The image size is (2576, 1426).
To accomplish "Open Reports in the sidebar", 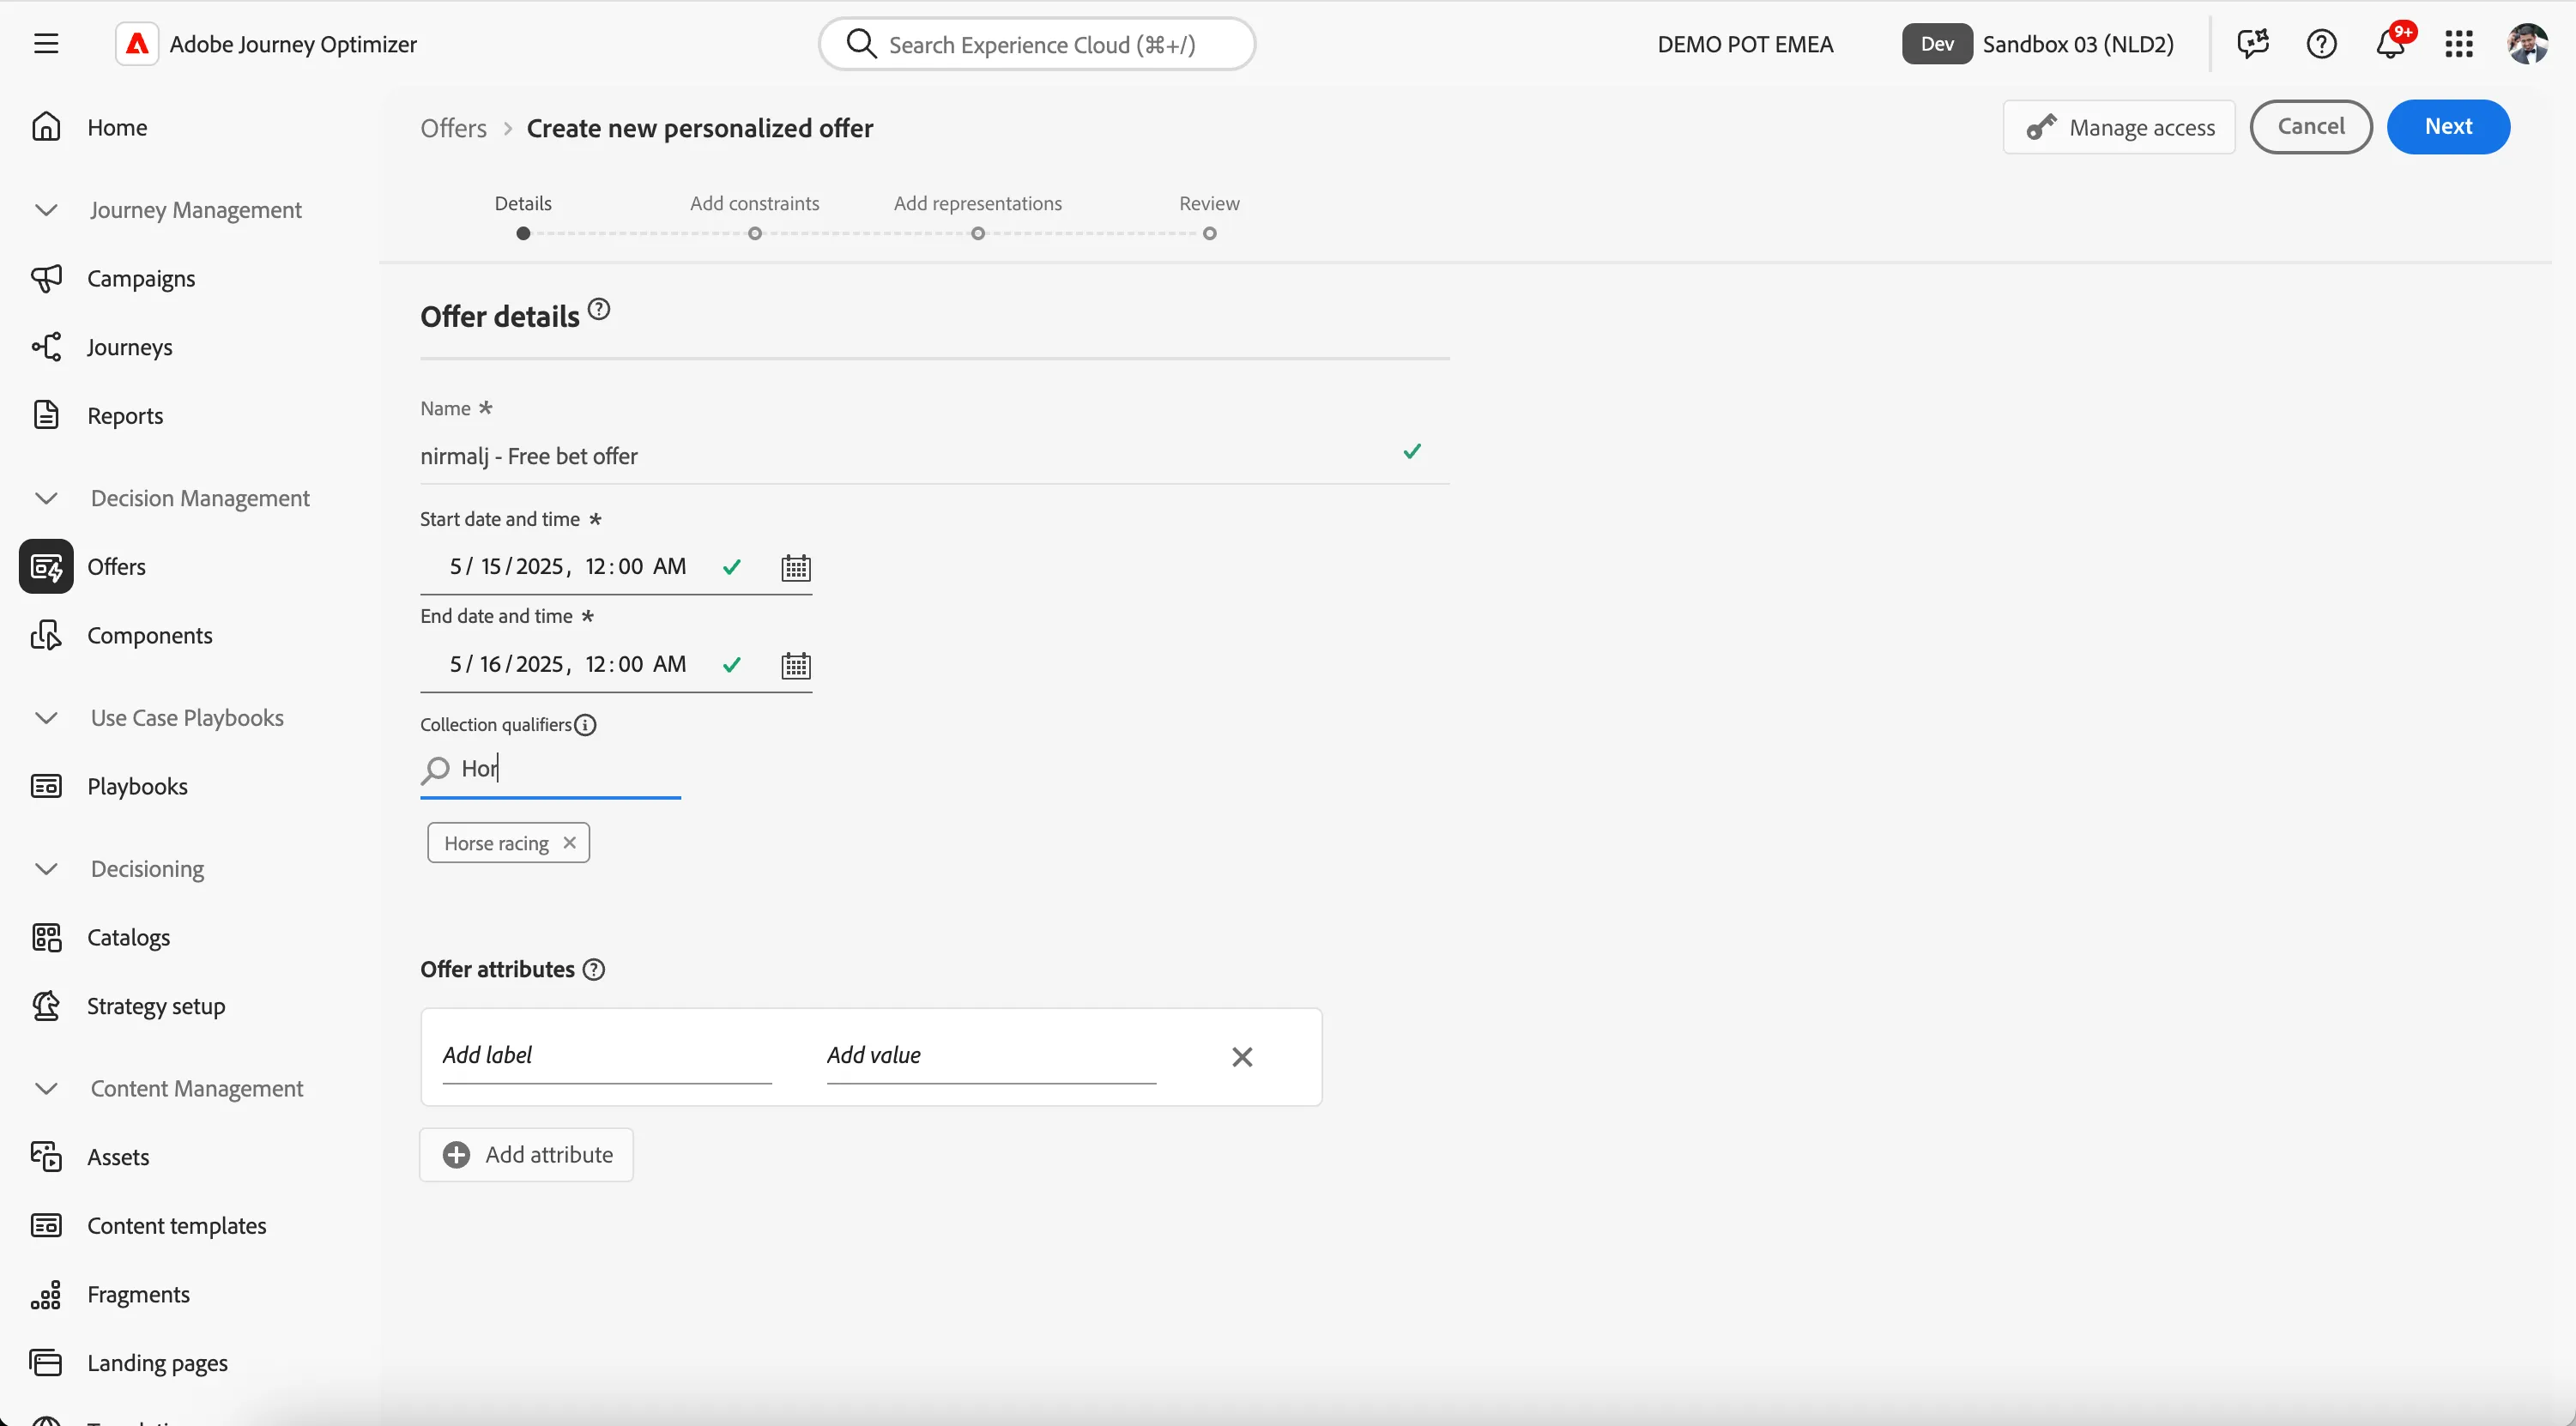I will point(125,416).
